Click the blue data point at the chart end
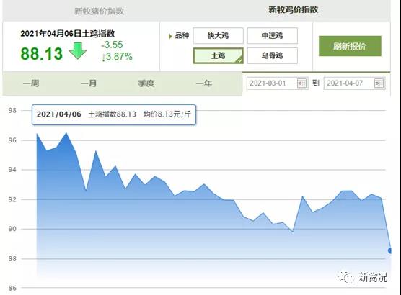The height and width of the screenshot is (295, 401). [x=389, y=250]
